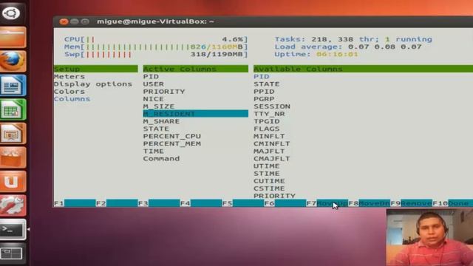Click the terminal window title bar

pos(263,21)
